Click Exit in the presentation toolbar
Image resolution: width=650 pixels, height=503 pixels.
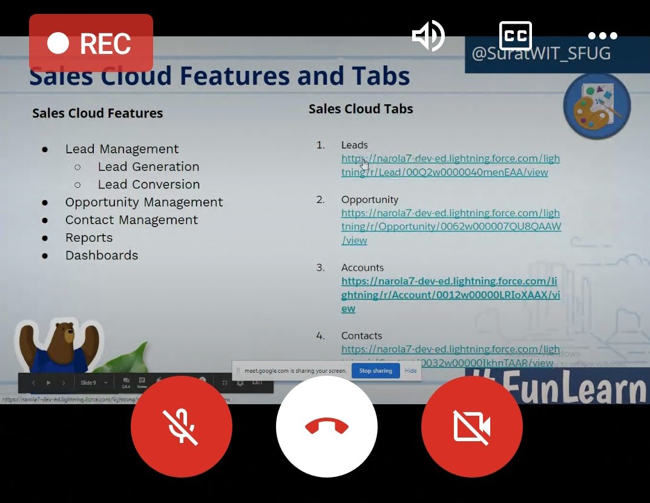257,382
